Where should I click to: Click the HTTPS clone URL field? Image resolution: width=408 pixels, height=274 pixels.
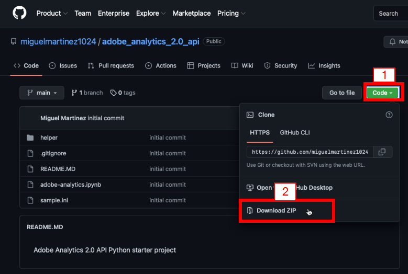point(310,152)
